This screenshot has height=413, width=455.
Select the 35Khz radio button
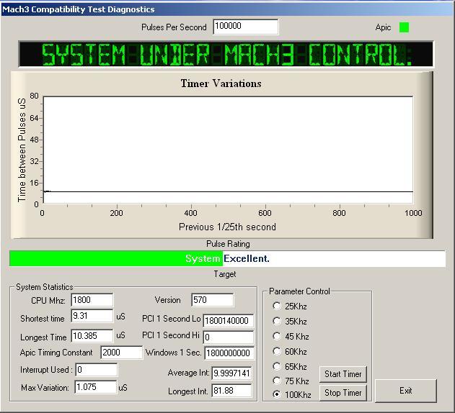tap(278, 321)
